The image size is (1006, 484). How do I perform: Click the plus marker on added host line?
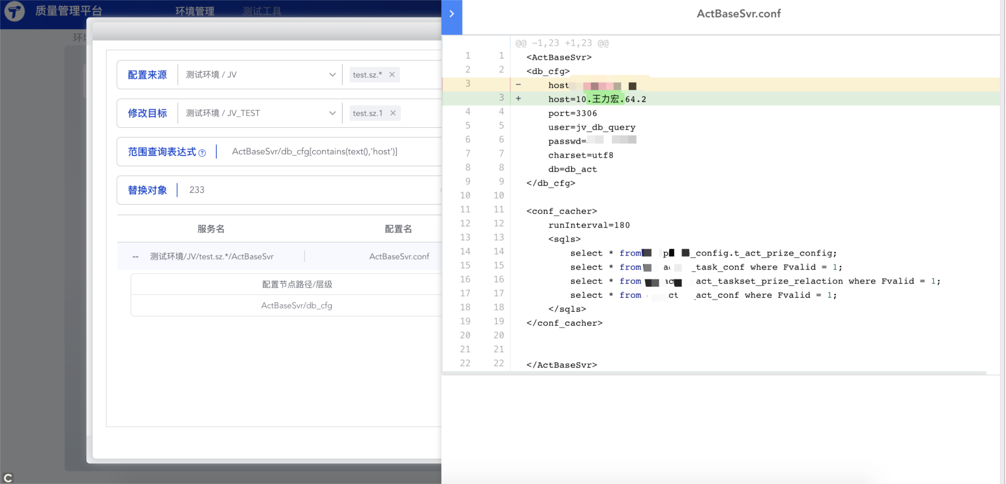pos(518,98)
